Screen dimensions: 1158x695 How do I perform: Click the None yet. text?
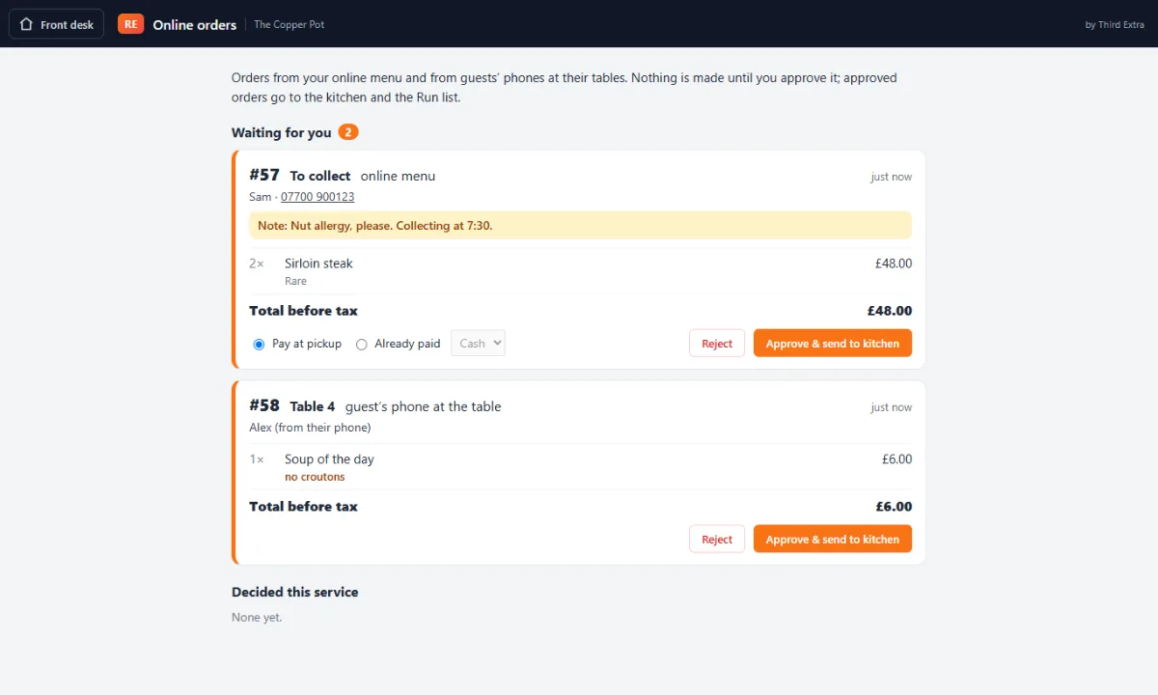[257, 617]
